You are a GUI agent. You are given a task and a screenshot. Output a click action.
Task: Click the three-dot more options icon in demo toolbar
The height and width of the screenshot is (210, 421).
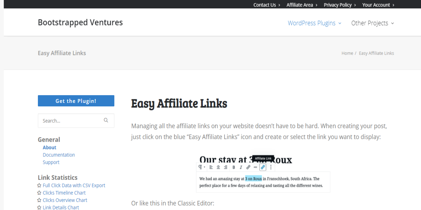tap(271, 167)
